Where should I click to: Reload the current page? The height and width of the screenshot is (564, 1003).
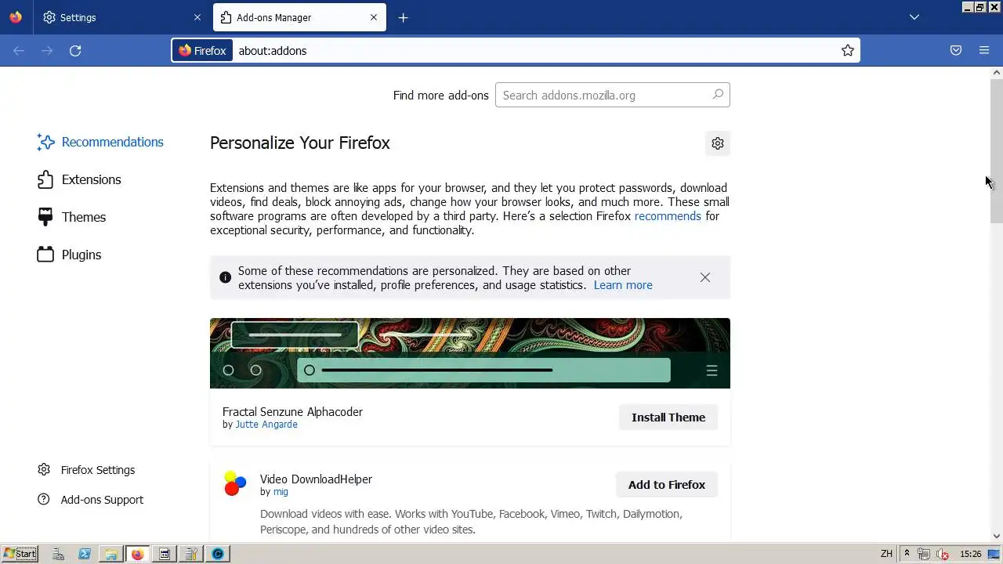point(75,51)
